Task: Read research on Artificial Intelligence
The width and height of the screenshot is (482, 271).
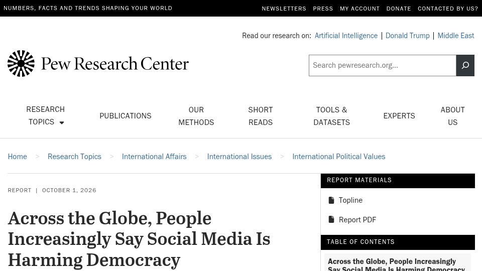Action: 346,36
